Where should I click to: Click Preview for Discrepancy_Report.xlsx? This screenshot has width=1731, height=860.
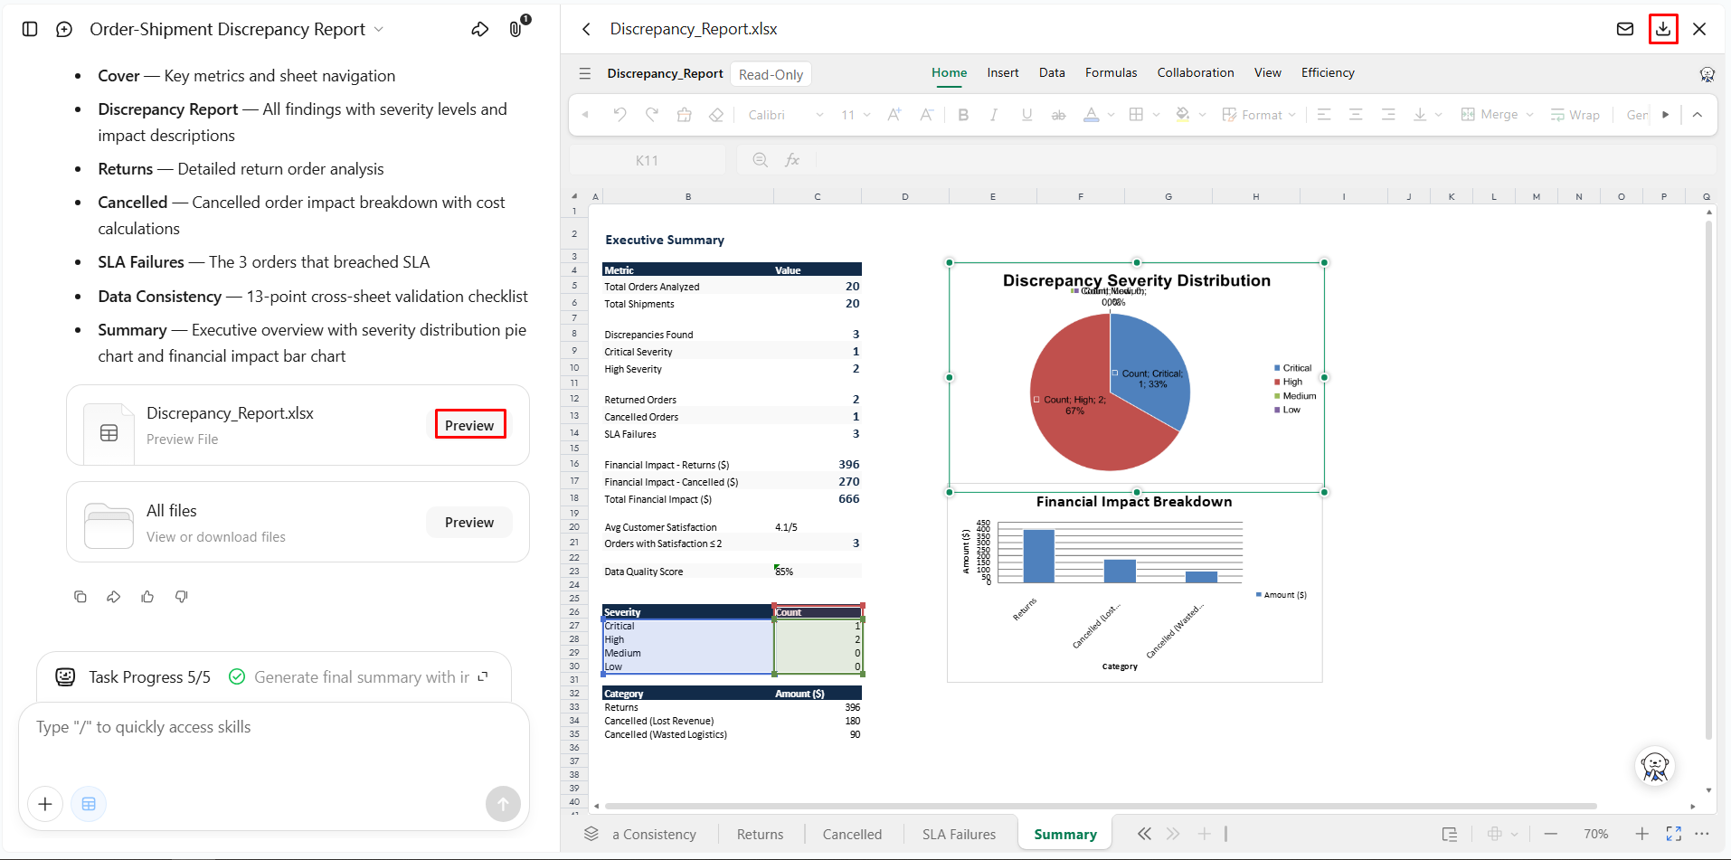(x=469, y=425)
